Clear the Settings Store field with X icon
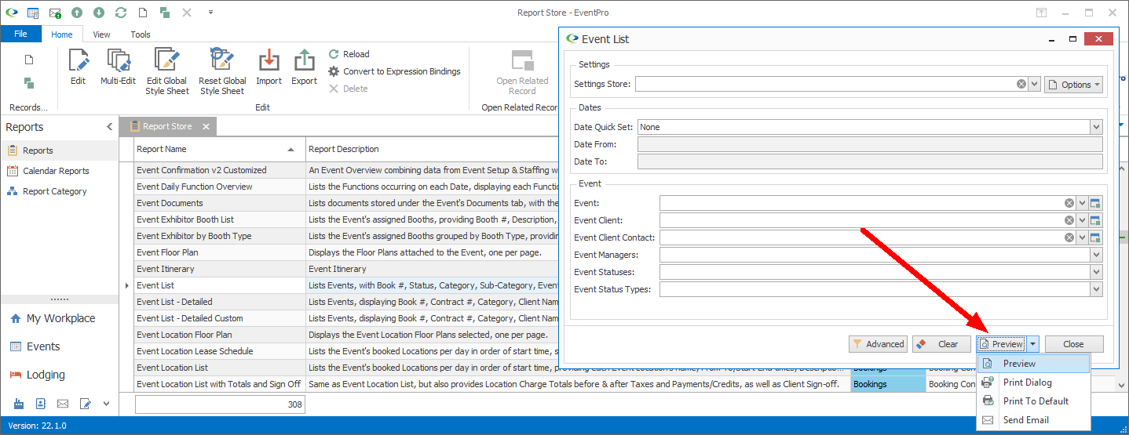The width and height of the screenshot is (1129, 435). [x=1021, y=84]
